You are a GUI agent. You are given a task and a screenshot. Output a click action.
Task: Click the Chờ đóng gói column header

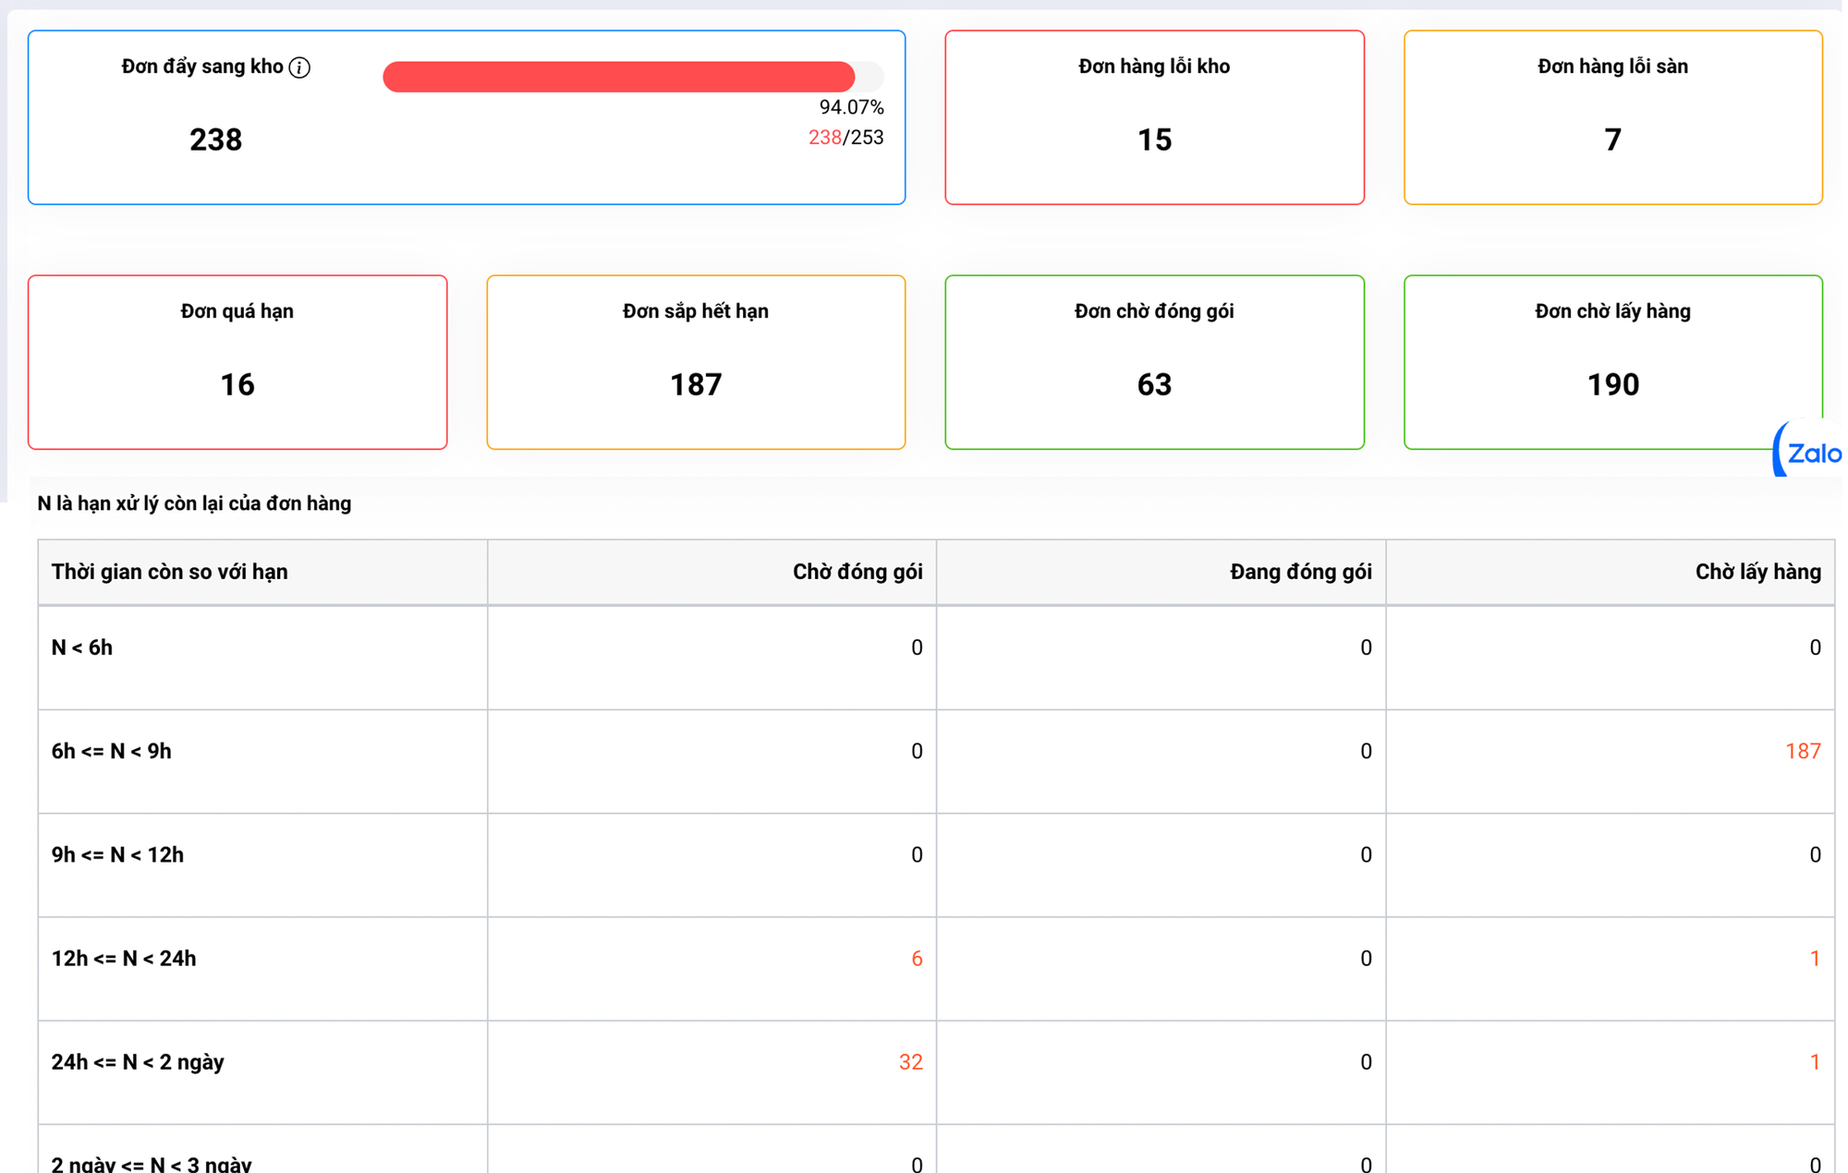pyautogui.click(x=857, y=572)
